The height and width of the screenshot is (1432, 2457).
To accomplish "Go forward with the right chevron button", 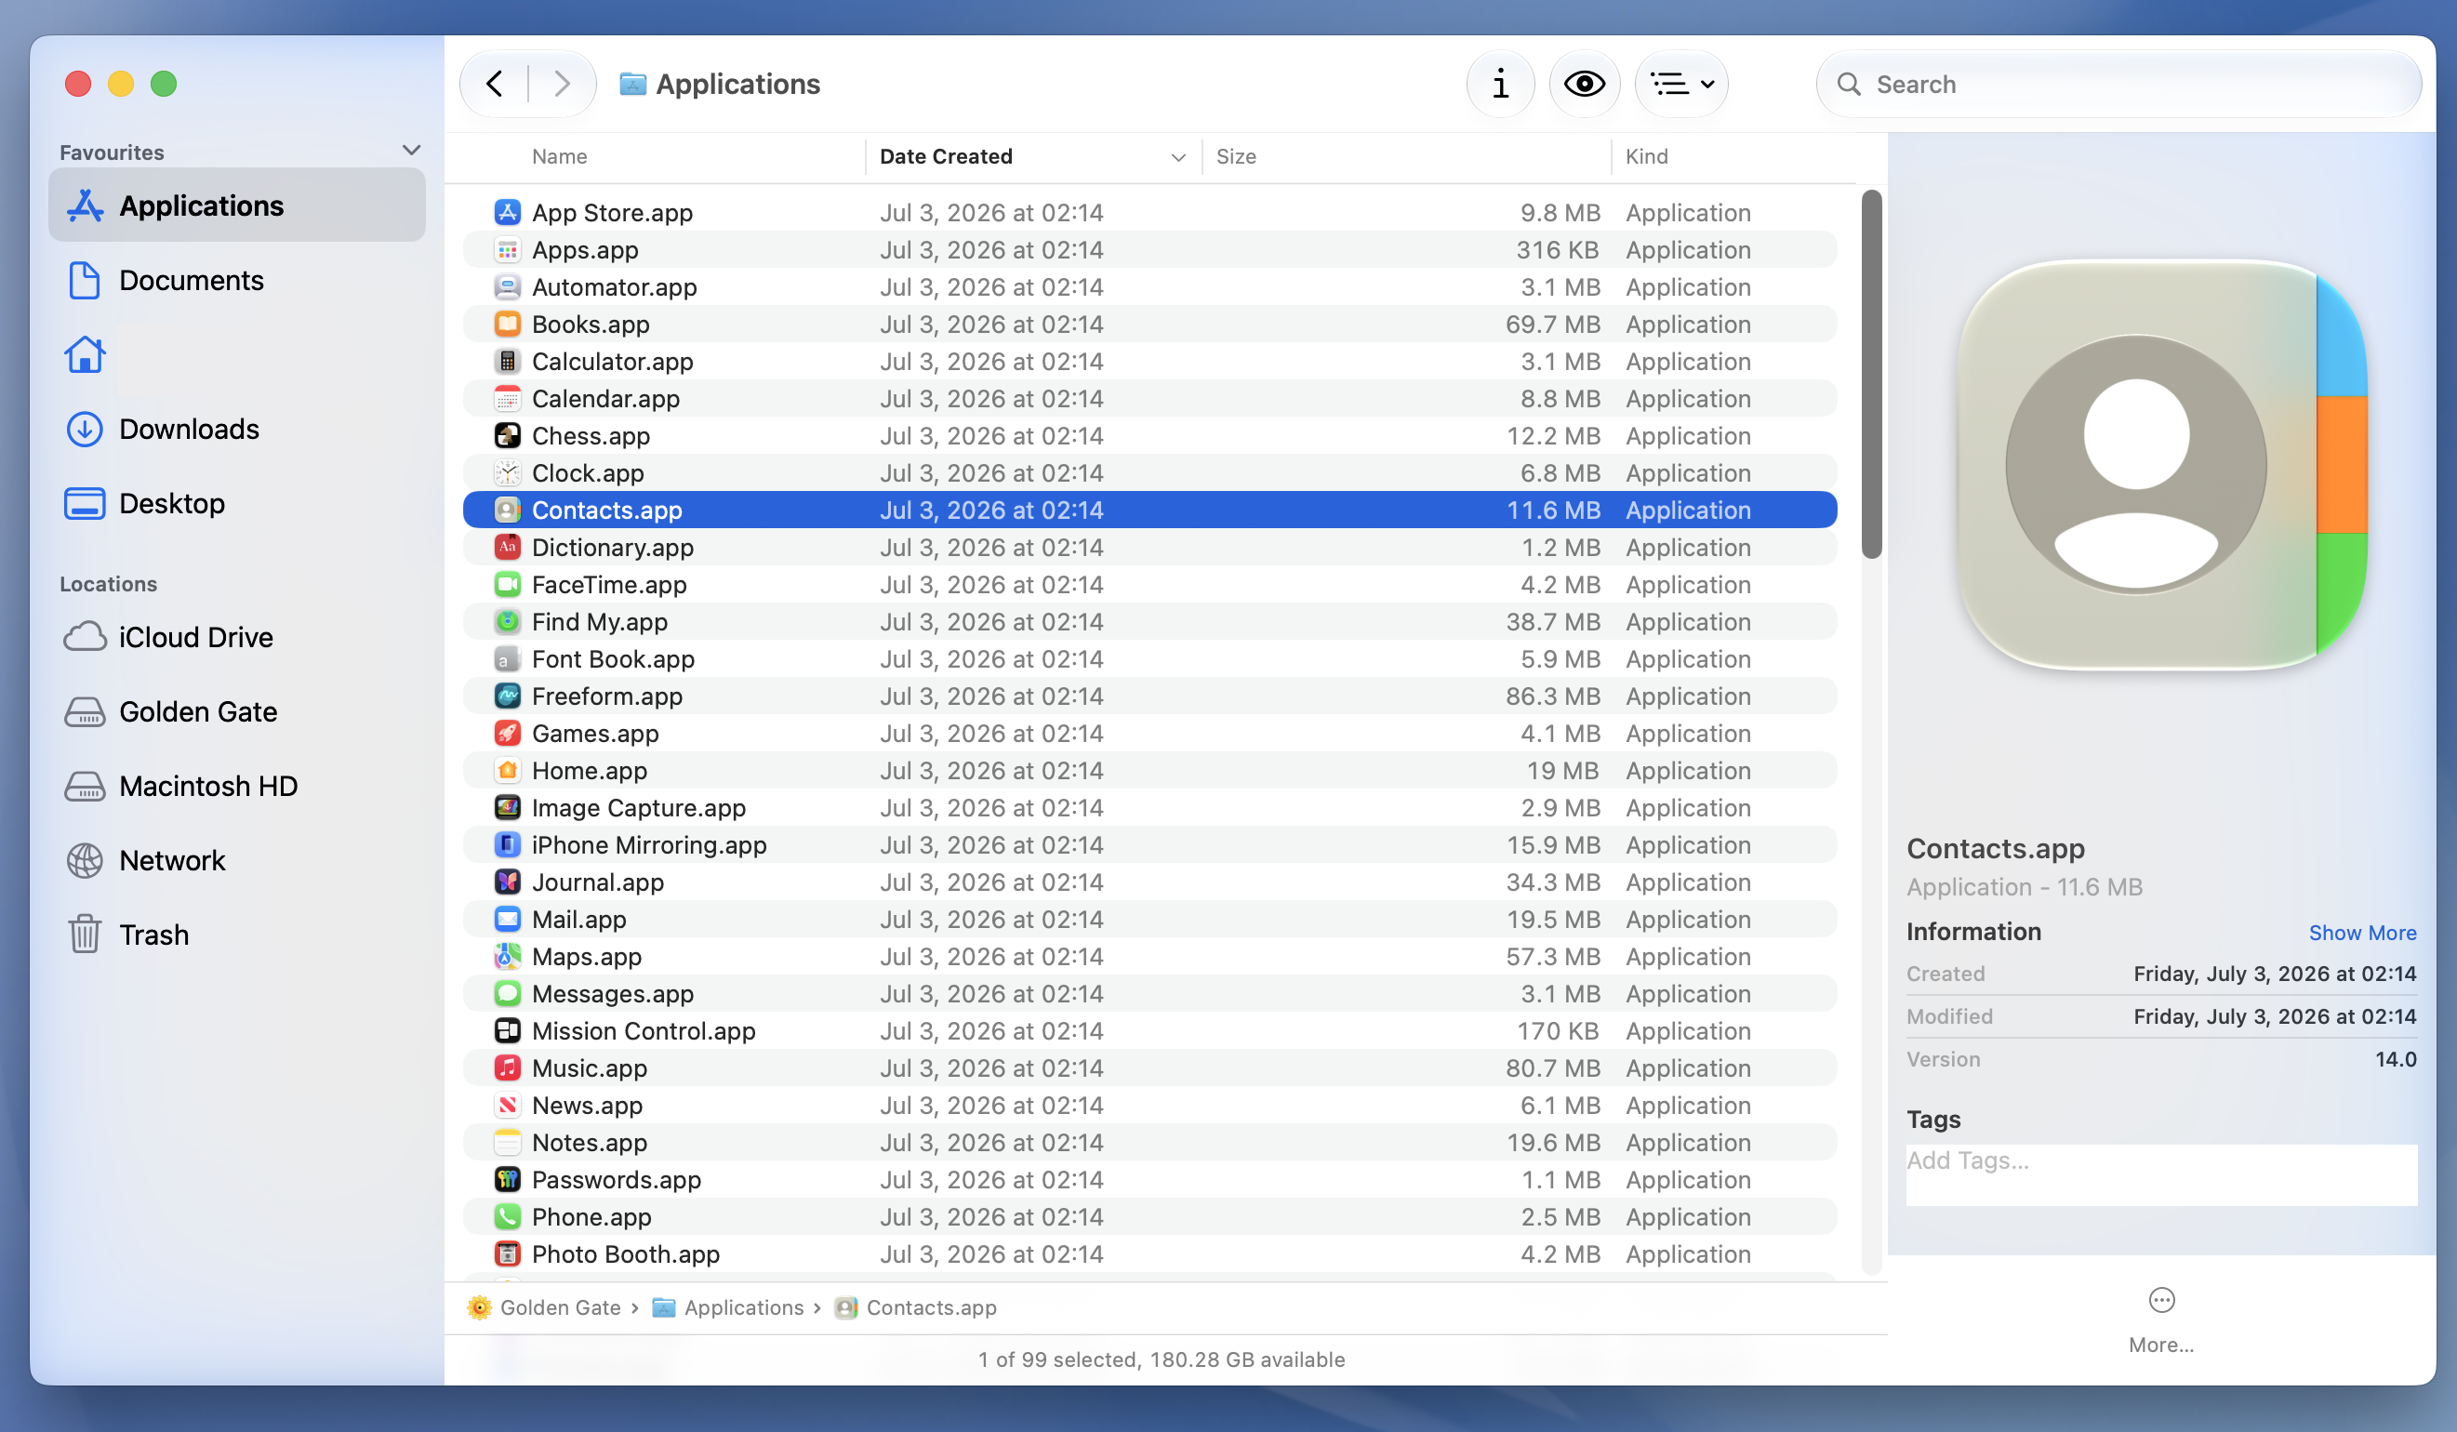I will 561,84.
